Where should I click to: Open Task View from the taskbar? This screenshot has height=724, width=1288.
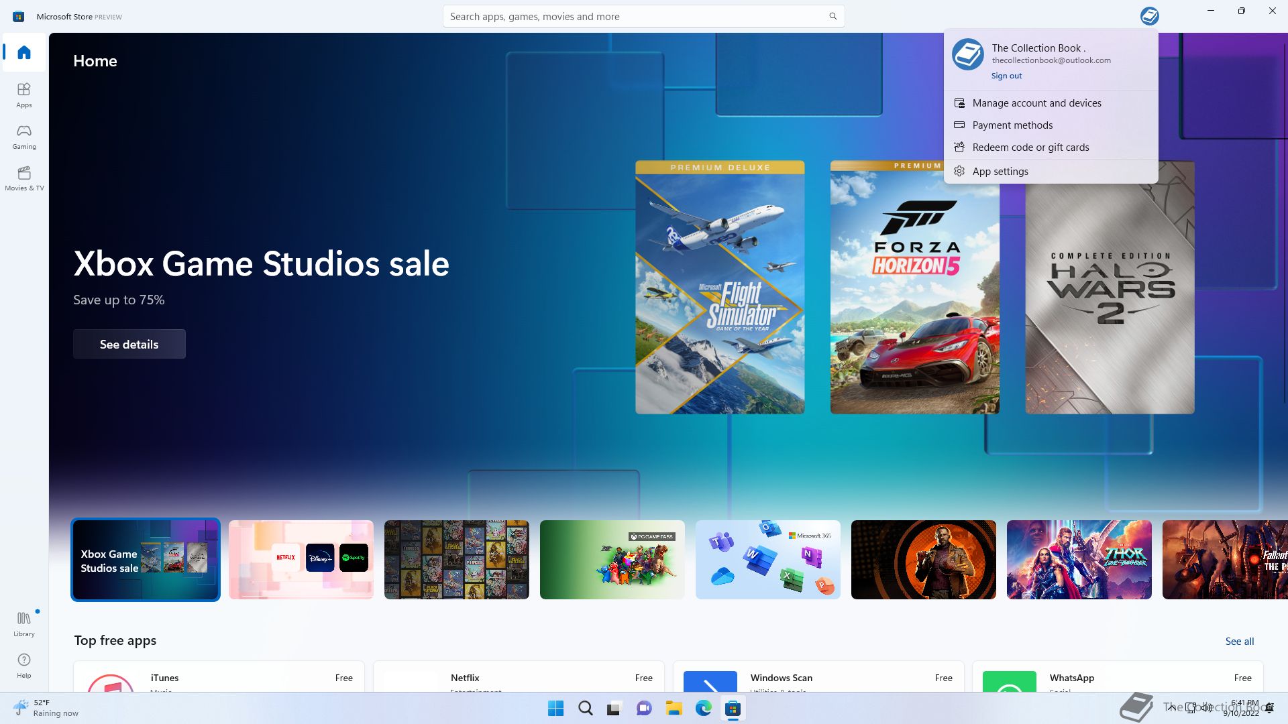point(614,709)
